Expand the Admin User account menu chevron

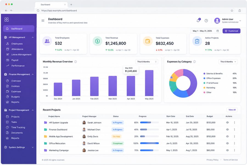pyautogui.click(x=240, y=21)
